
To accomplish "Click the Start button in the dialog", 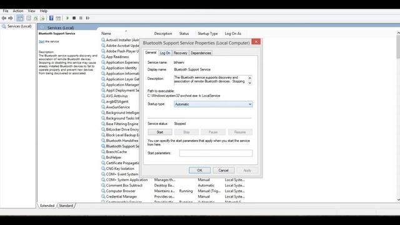I will [x=160, y=132].
